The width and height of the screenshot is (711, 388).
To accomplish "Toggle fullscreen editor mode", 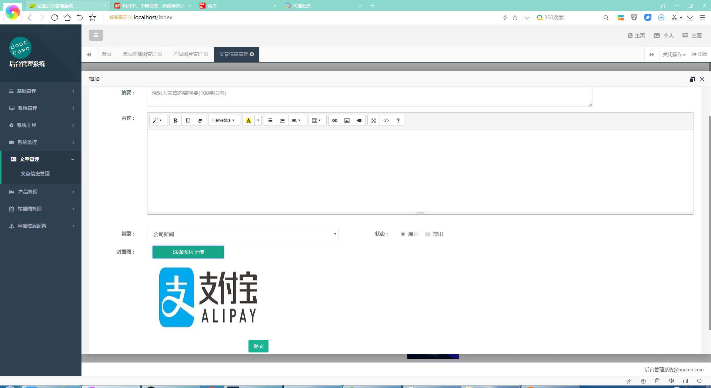I will pyautogui.click(x=374, y=120).
